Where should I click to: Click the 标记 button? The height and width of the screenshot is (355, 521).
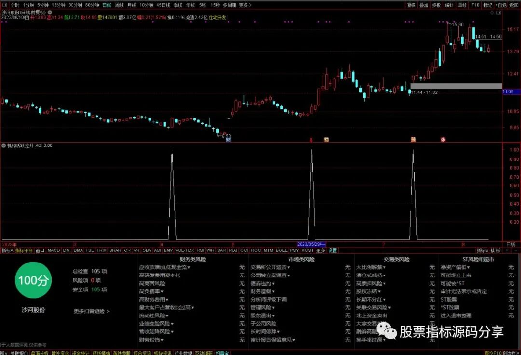pos(488,5)
